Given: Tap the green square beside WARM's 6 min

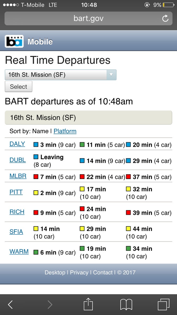Looking at the screenshot, I should 36,252.
